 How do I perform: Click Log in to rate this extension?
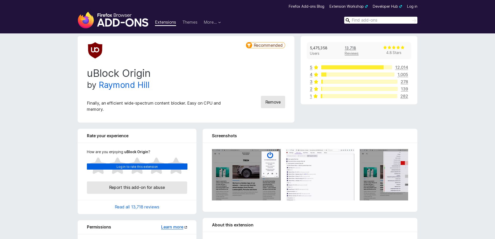click(137, 167)
